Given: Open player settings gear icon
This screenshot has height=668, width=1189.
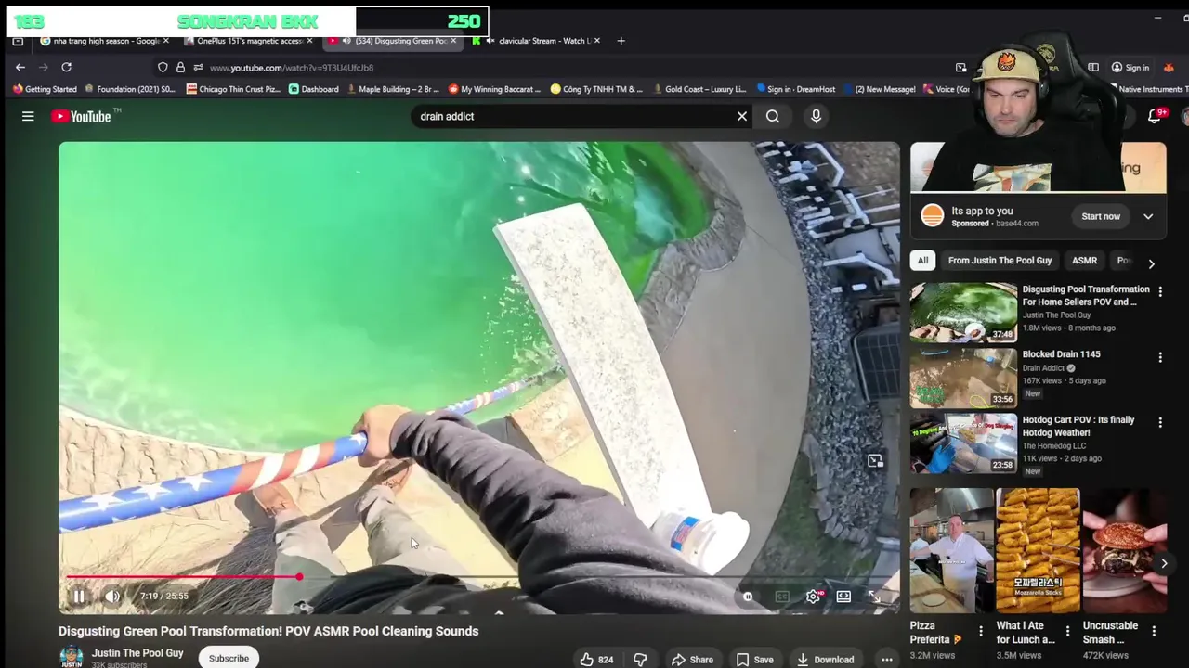Looking at the screenshot, I should pyautogui.click(x=813, y=597).
